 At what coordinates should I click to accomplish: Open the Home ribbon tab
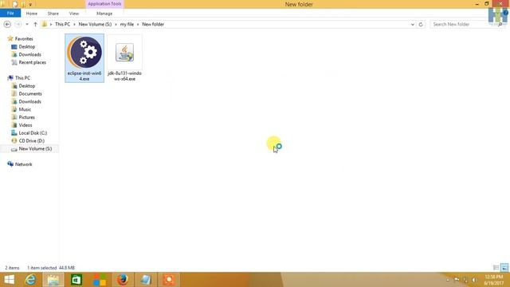(x=32, y=14)
